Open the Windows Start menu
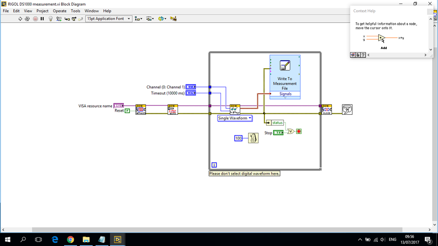438x246 pixels. [x=7, y=239]
